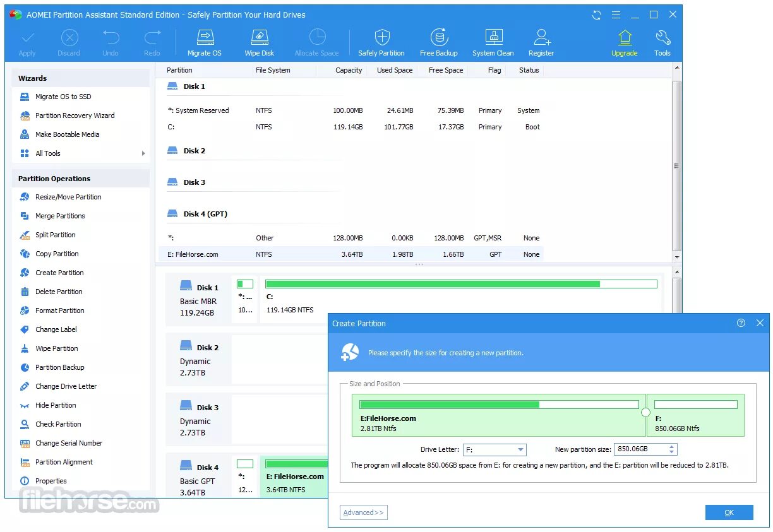Open the Tools wrench icon
Viewport: 773px width, 532px height.
[x=662, y=37]
